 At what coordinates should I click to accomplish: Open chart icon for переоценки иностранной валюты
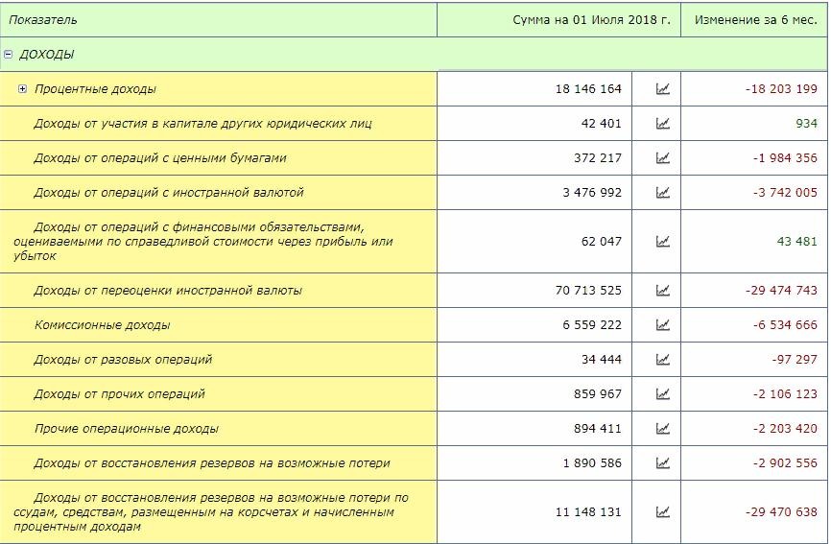[662, 291]
